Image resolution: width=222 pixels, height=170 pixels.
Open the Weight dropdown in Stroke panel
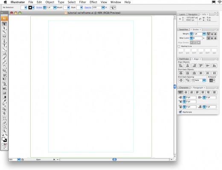tap(204, 34)
